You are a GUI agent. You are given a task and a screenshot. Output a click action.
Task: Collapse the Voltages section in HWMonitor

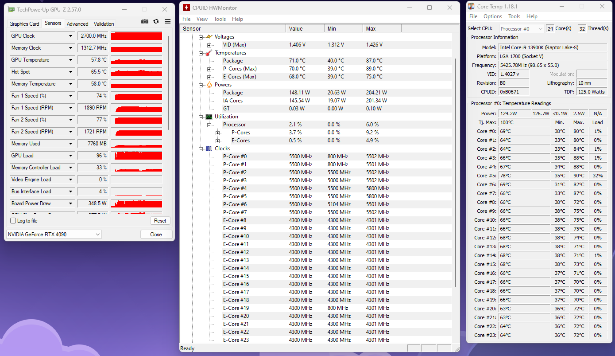[x=201, y=37]
